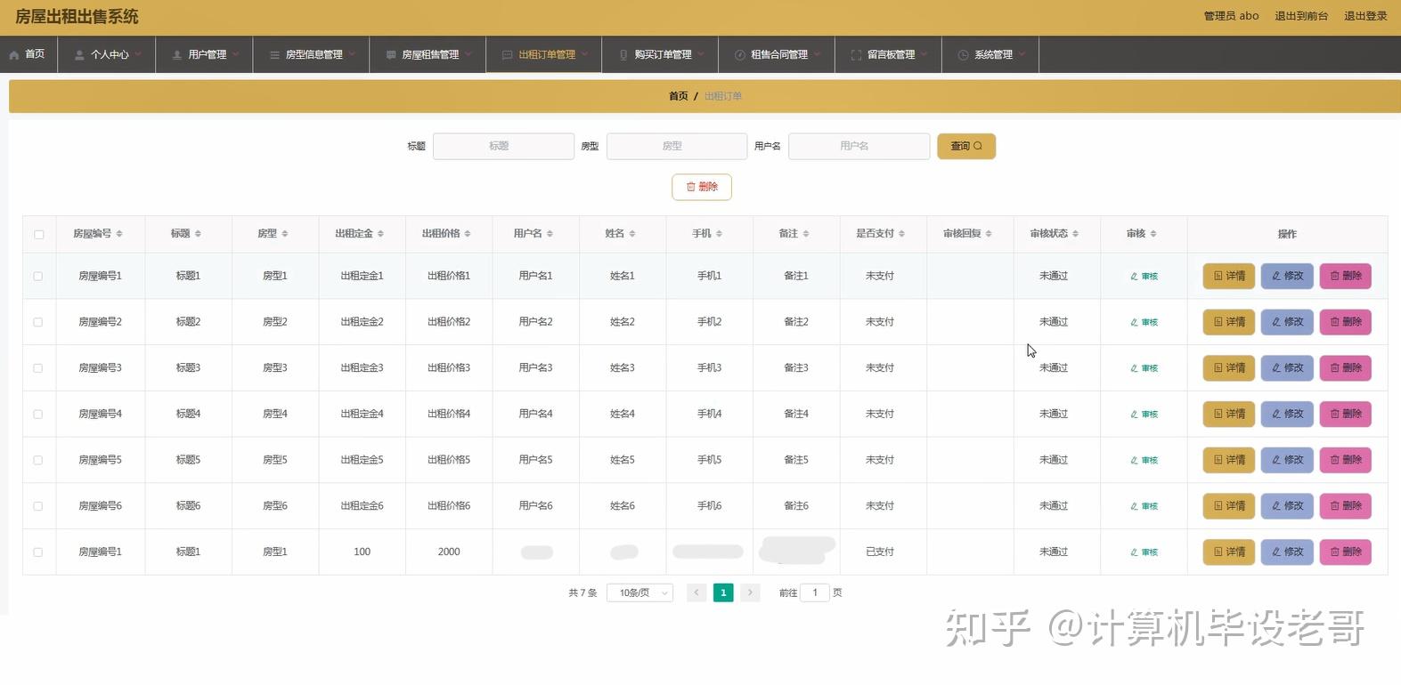Viewport: 1401px width, 685px height.
Task: Sort table by 姓名 column arrows
Action: click(x=632, y=234)
